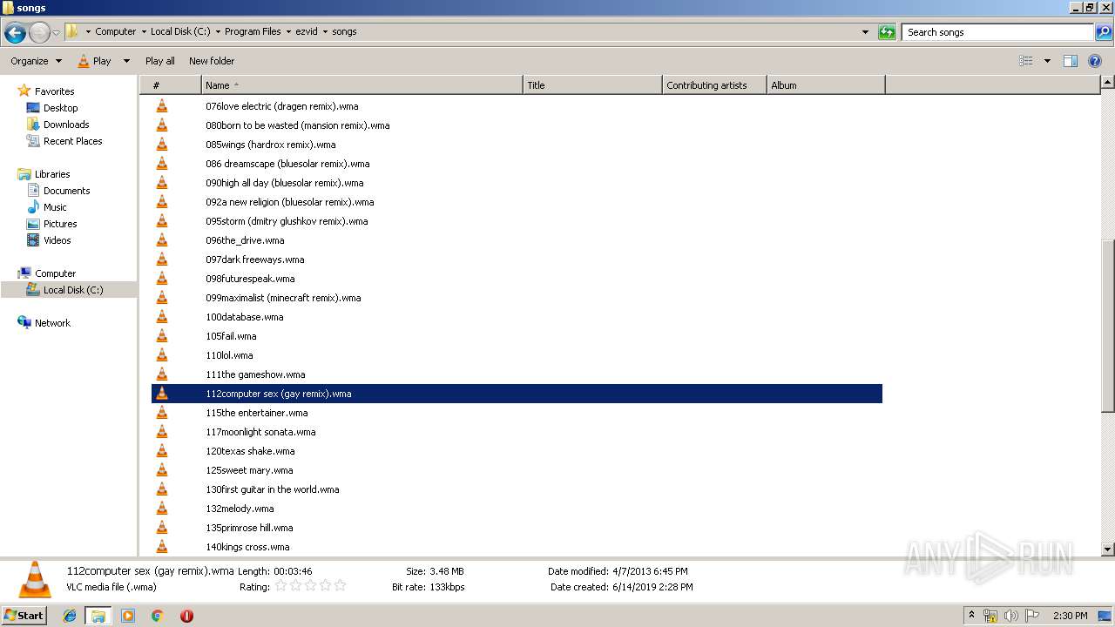Click the taskbar clock showing 2:30 PM

1070,616
